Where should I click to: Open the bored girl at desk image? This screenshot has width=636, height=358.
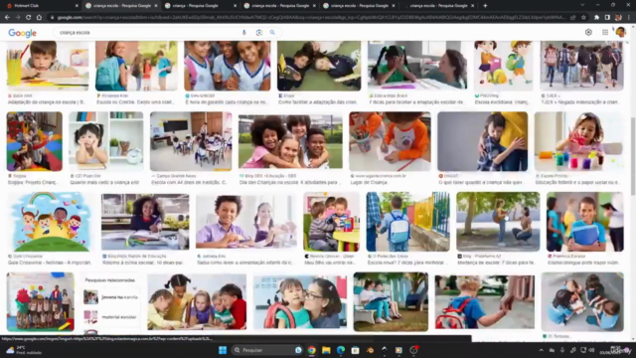pos(106,141)
